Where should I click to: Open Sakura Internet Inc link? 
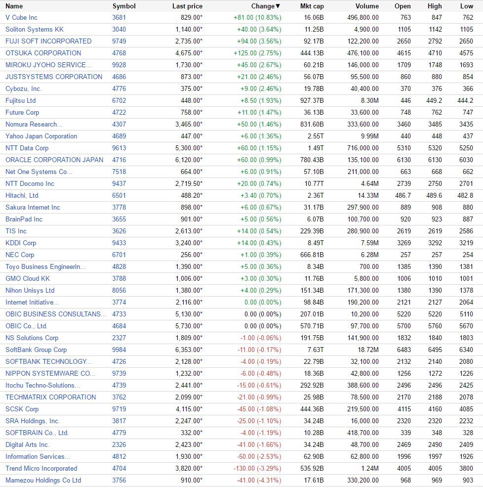(33, 207)
